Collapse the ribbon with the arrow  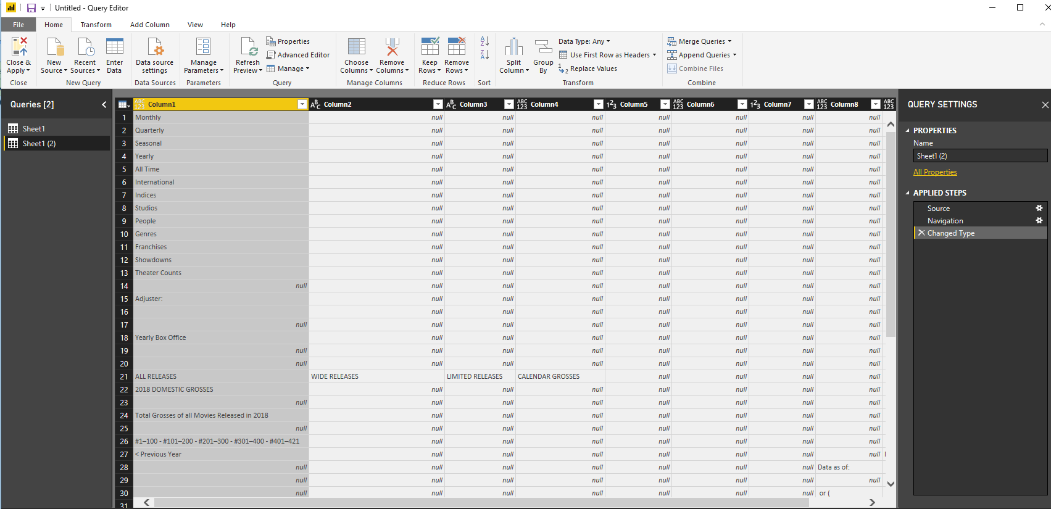pos(1042,25)
